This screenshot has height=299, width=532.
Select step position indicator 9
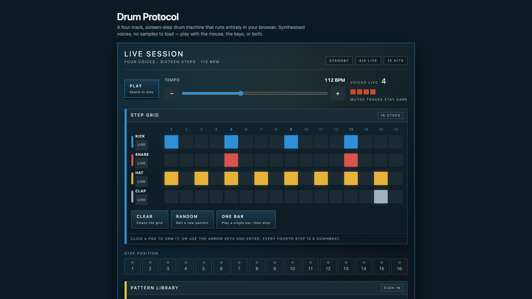[275, 266]
